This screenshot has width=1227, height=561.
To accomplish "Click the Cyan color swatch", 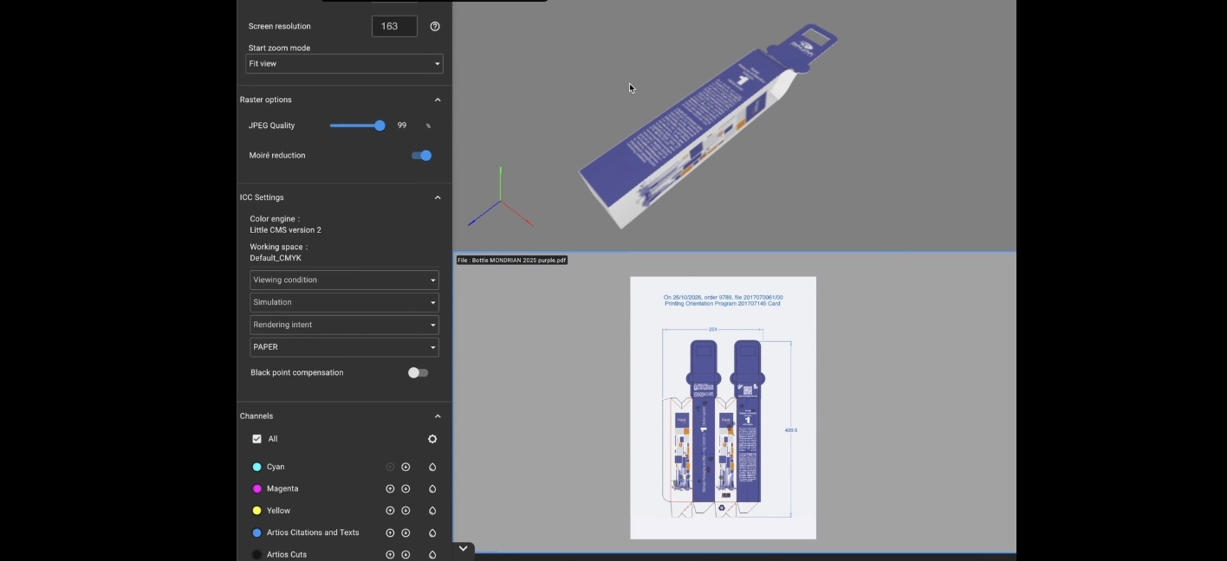I will click(256, 467).
